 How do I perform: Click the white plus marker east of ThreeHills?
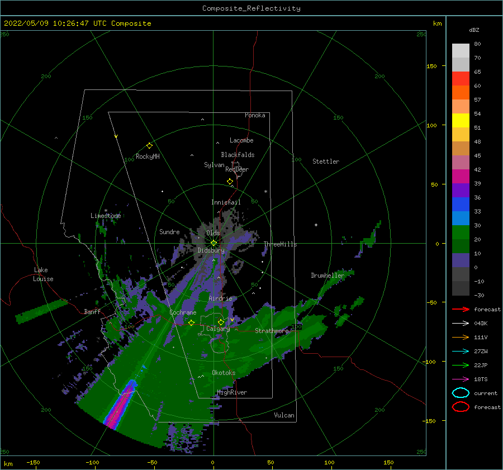tap(316, 225)
